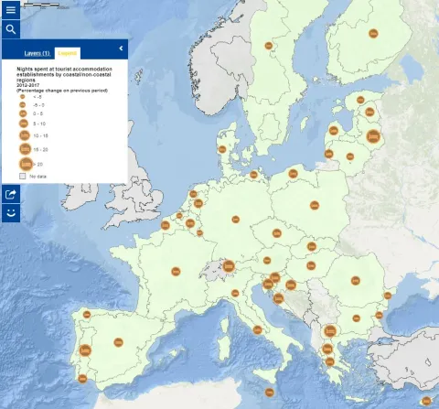439x409 pixels.
Task: Click the large marker in eastern Latvia
Action: [373, 136]
